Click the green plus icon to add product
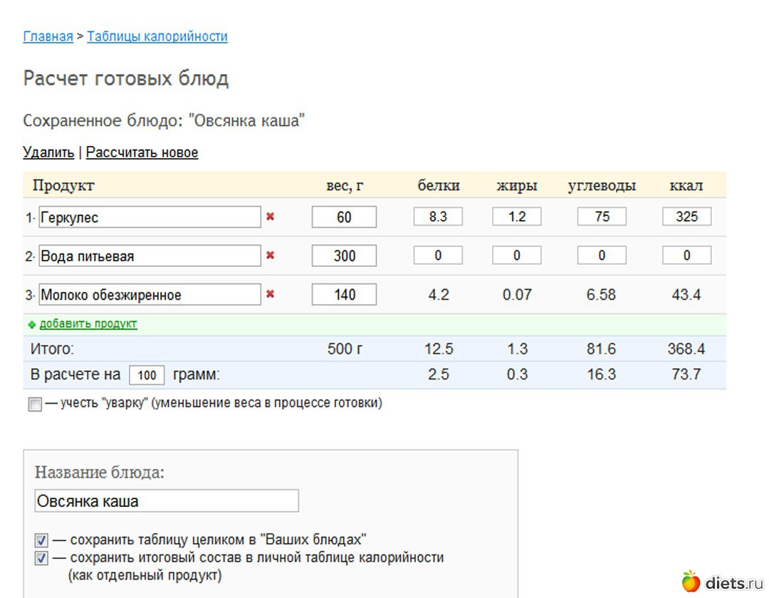The width and height of the screenshot is (769, 598). pos(31,325)
